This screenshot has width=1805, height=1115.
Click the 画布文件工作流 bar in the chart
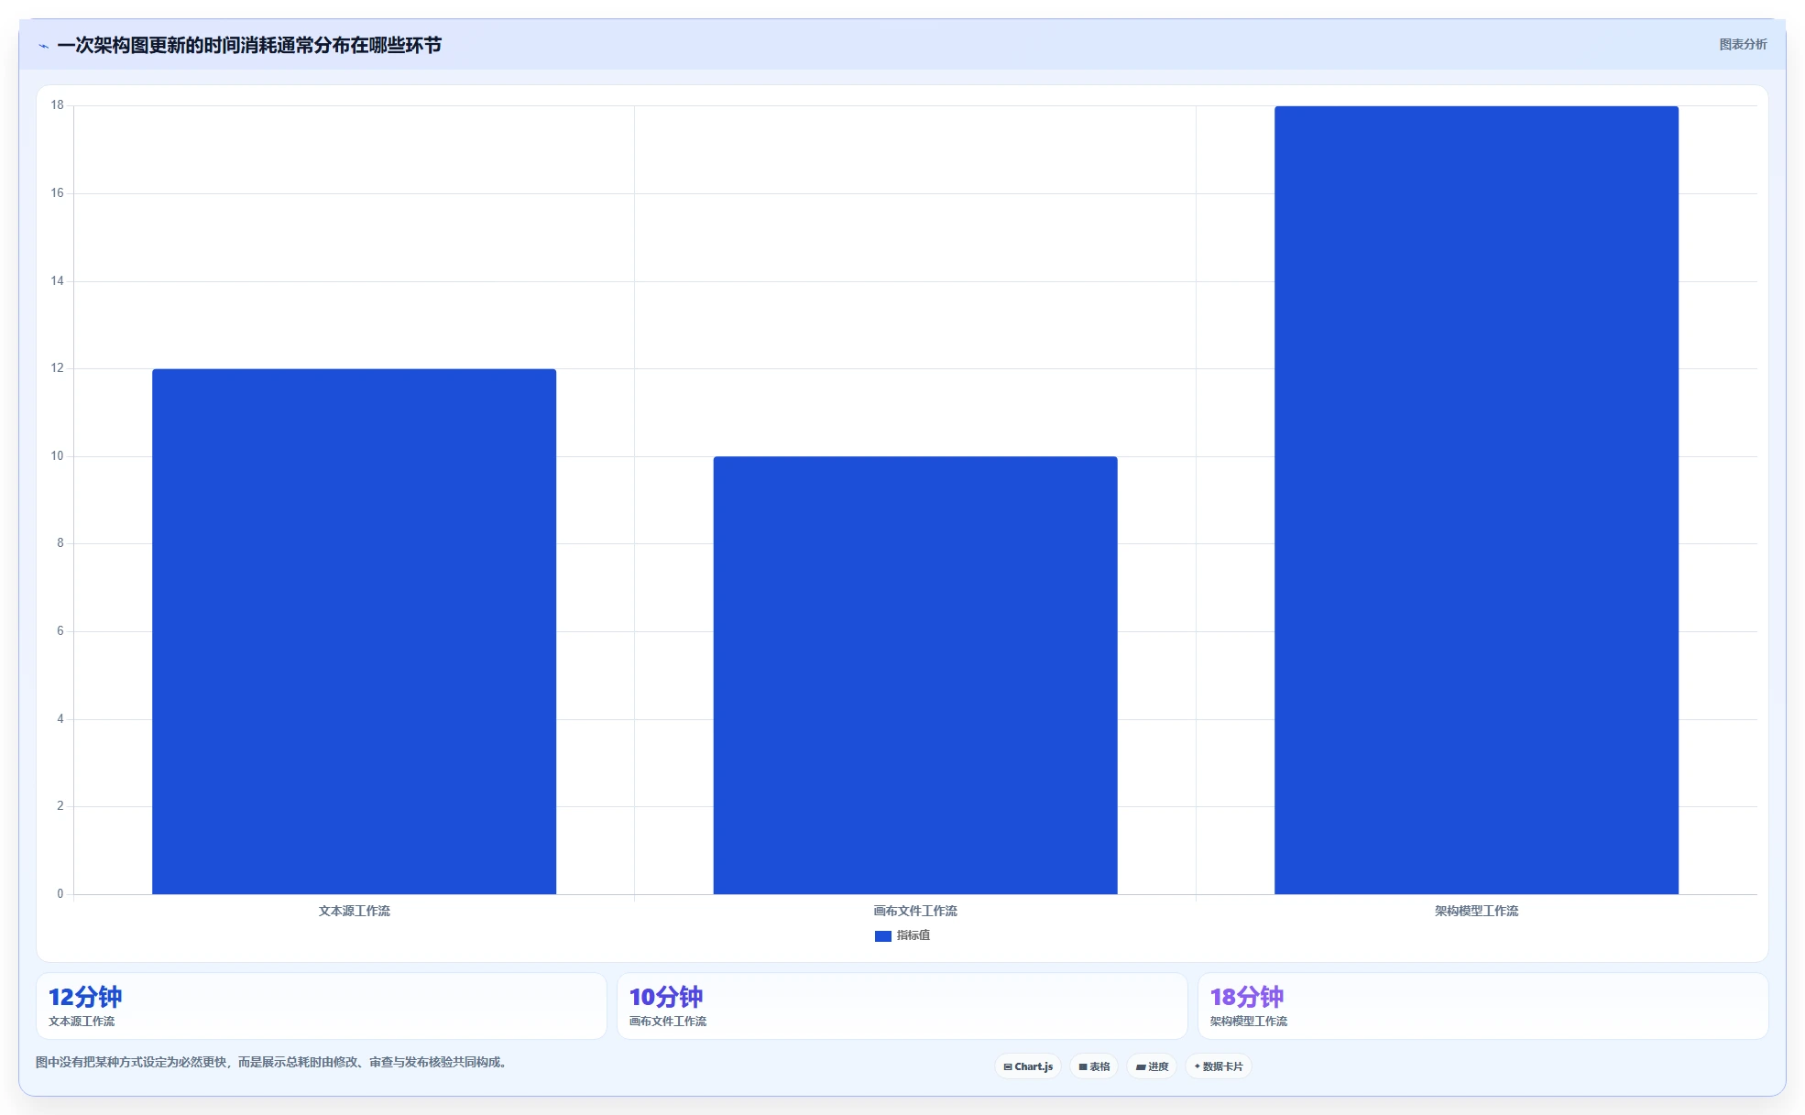point(915,675)
